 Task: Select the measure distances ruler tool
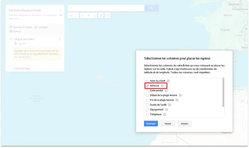108,16
